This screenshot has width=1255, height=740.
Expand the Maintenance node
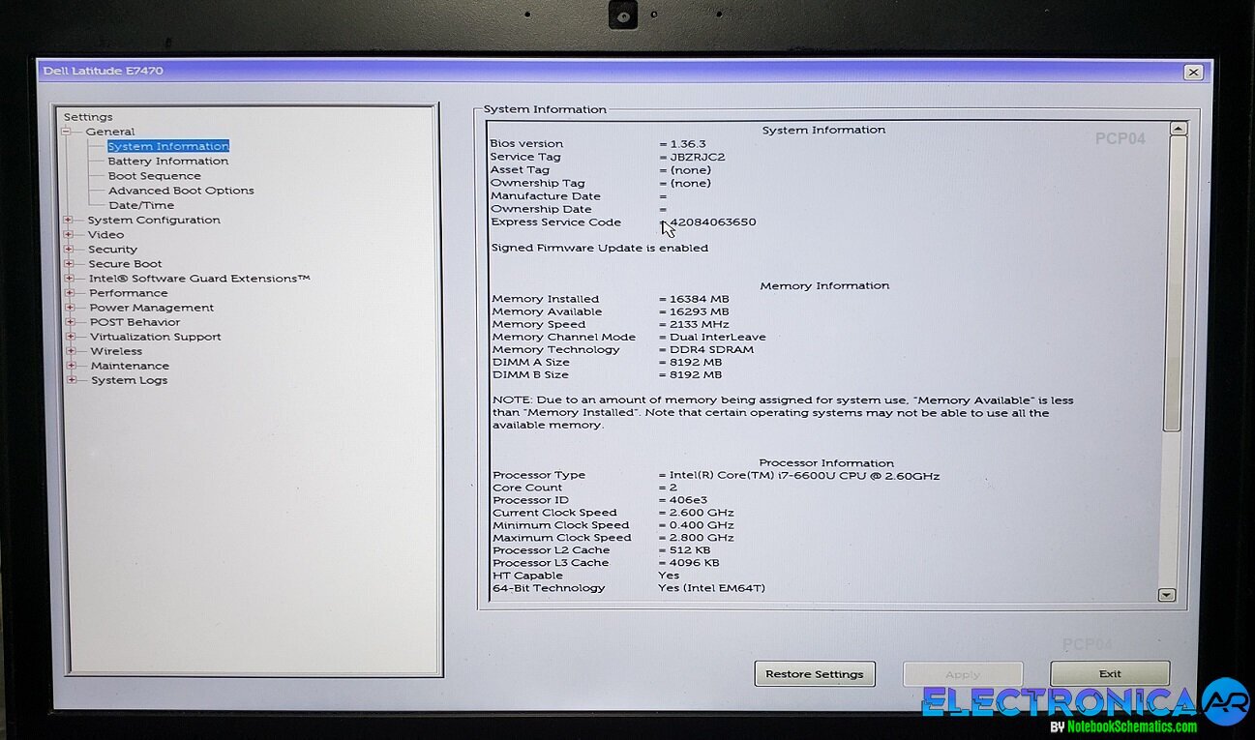pos(72,365)
